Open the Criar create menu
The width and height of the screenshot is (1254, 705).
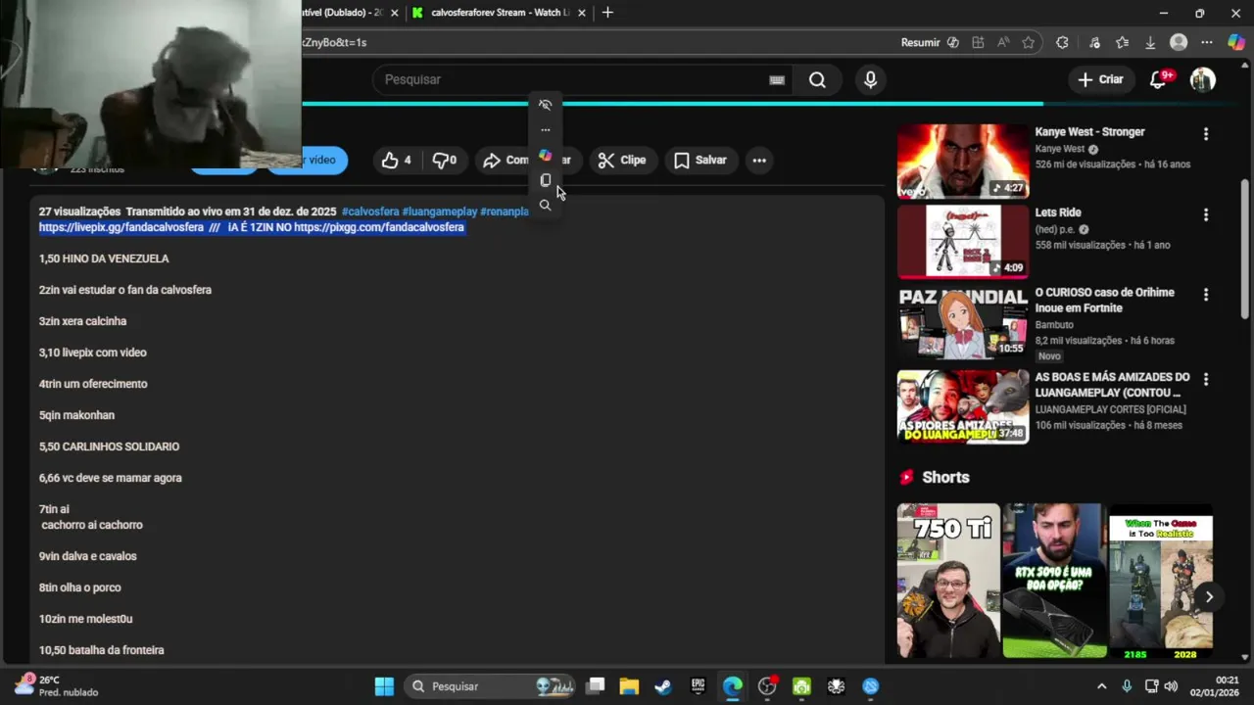click(1100, 80)
